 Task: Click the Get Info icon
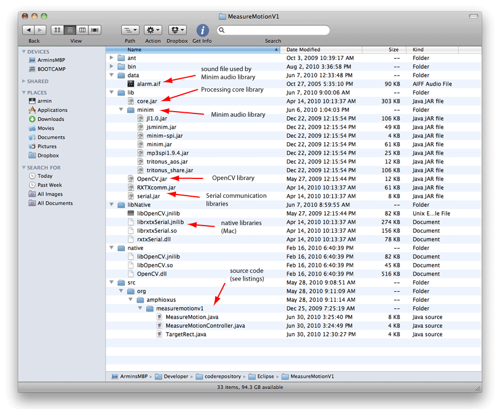[202, 31]
